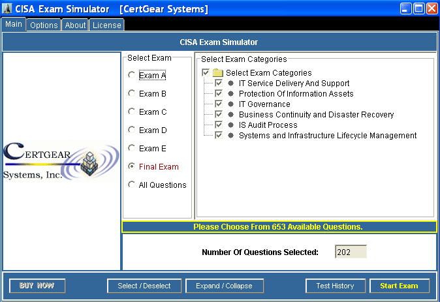Image resolution: width=440 pixels, height=302 pixels.
Task: Click the bullet icon beside Systems and Infrastructure Lifecycle Management
Action: click(x=230, y=136)
